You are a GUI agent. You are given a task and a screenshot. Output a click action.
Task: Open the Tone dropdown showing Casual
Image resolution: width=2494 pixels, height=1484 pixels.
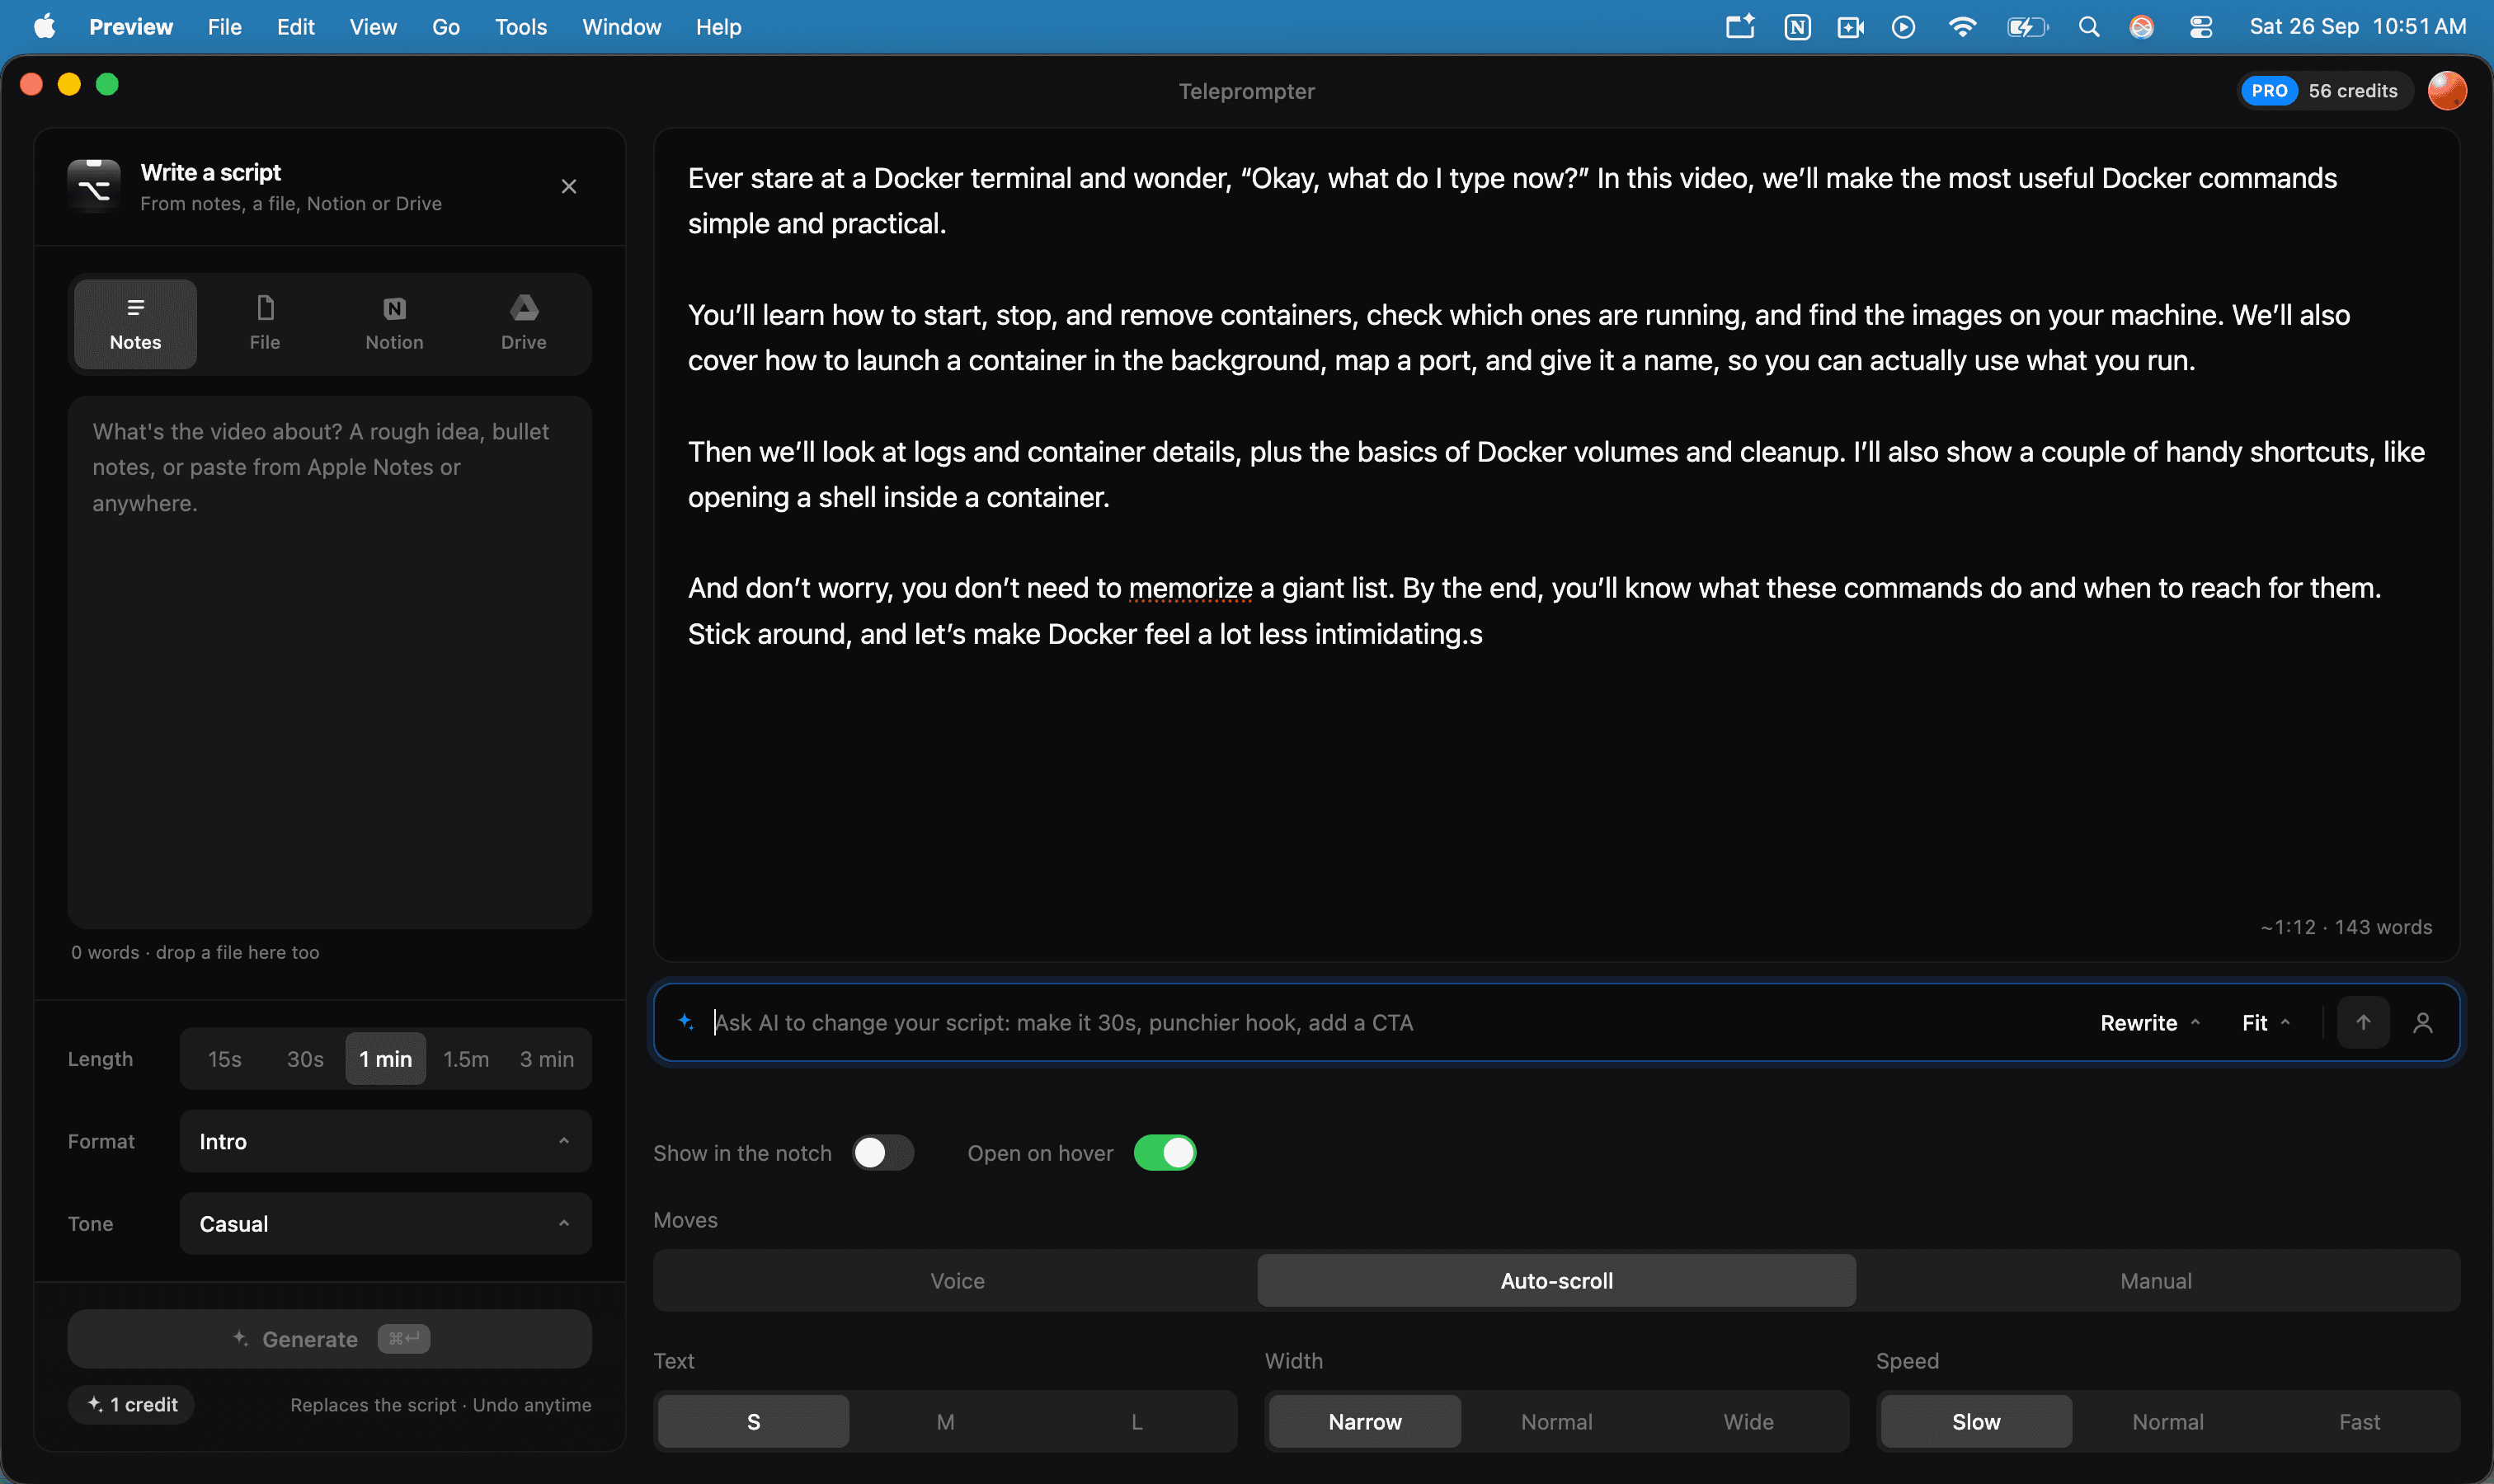pos(385,1223)
